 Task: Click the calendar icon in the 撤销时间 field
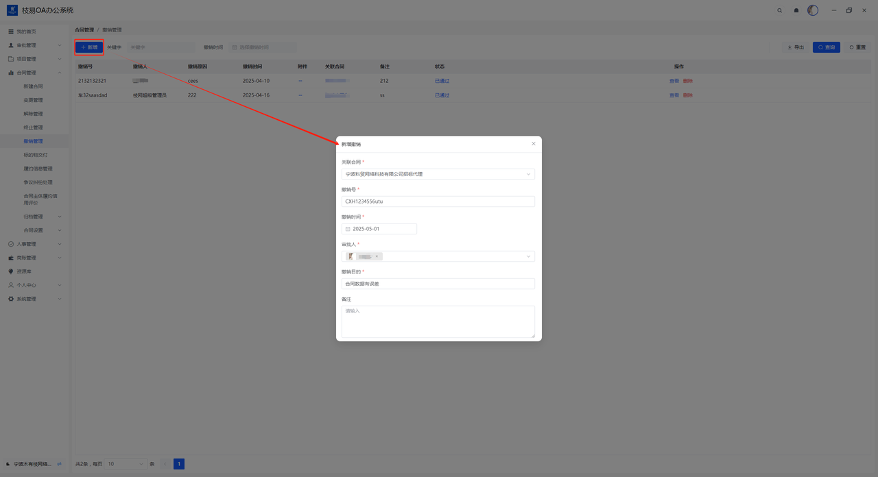tap(348, 229)
